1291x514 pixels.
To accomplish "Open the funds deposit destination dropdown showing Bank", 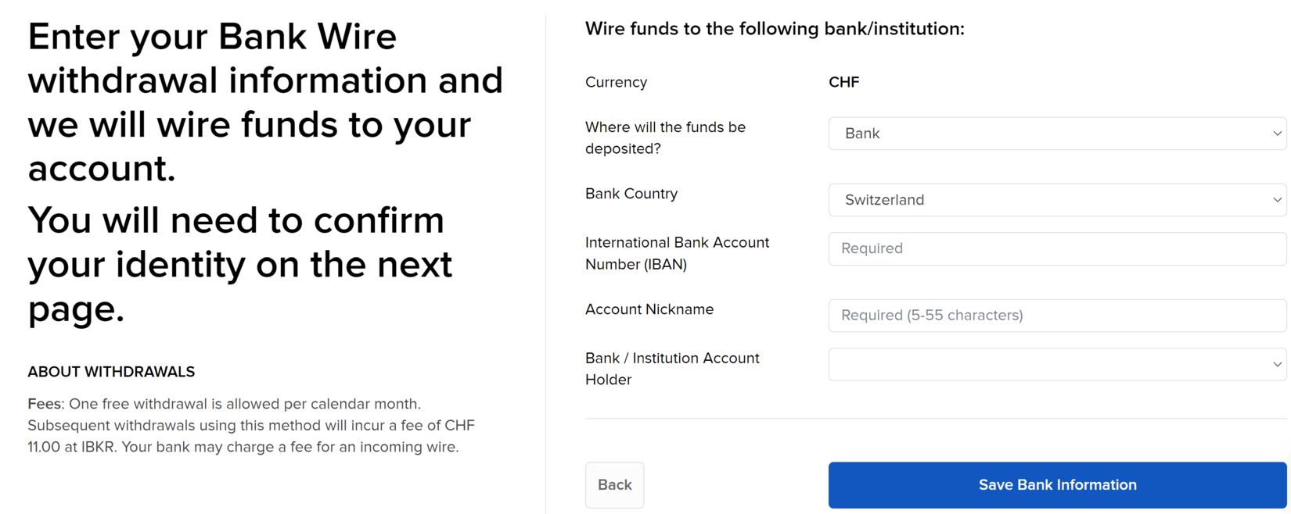I will point(1048,134).
